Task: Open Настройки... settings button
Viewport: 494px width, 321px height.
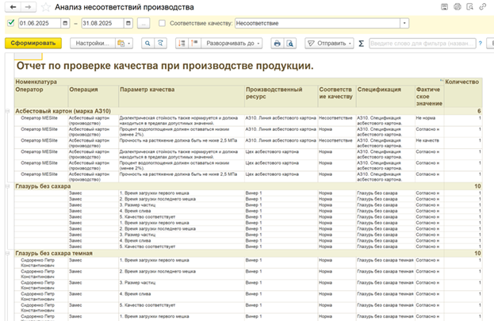Action: (92, 43)
